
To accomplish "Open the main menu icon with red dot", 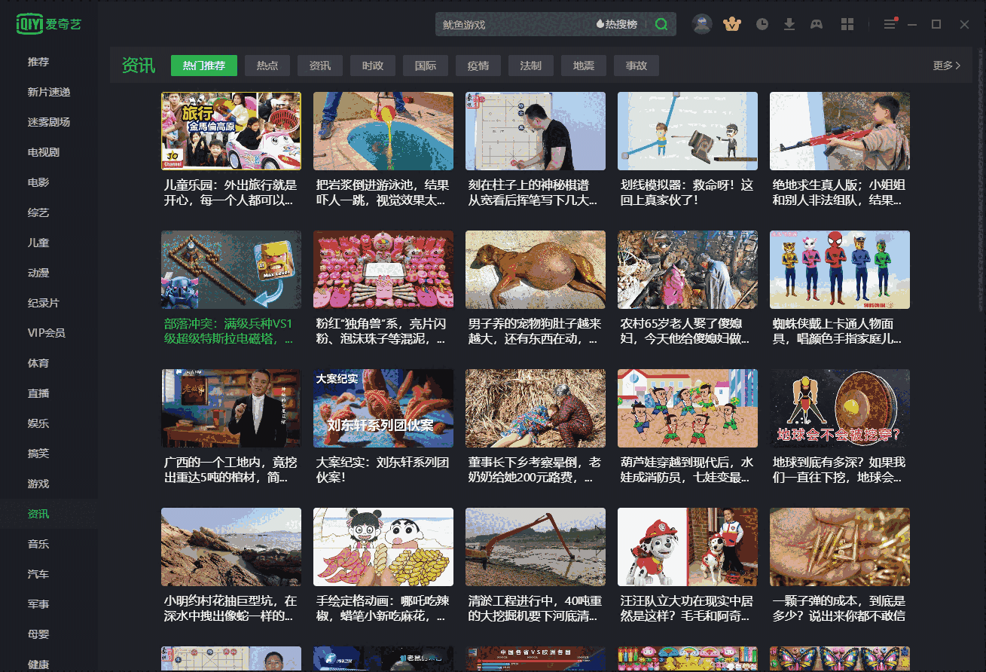I will coord(890,23).
